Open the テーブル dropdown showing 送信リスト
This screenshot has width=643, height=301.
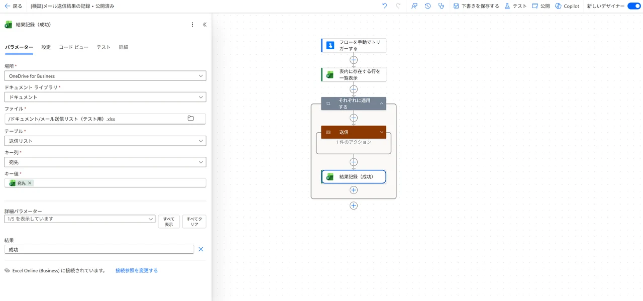click(105, 141)
